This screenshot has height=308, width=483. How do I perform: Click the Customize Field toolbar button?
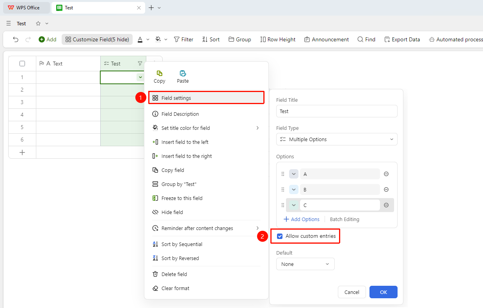click(x=97, y=39)
